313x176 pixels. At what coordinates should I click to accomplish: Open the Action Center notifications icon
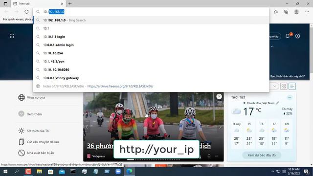306,172
